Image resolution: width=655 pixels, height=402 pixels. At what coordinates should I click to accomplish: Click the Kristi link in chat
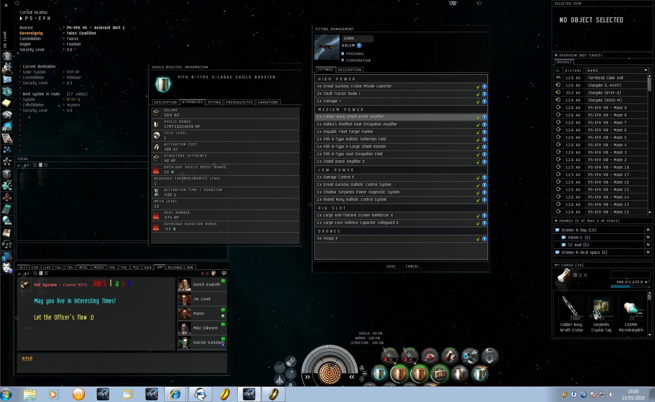pyautogui.click(x=27, y=358)
